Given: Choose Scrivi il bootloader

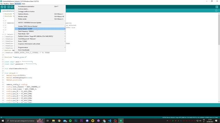Looking at the screenshot, I should click(x=40, y=50).
